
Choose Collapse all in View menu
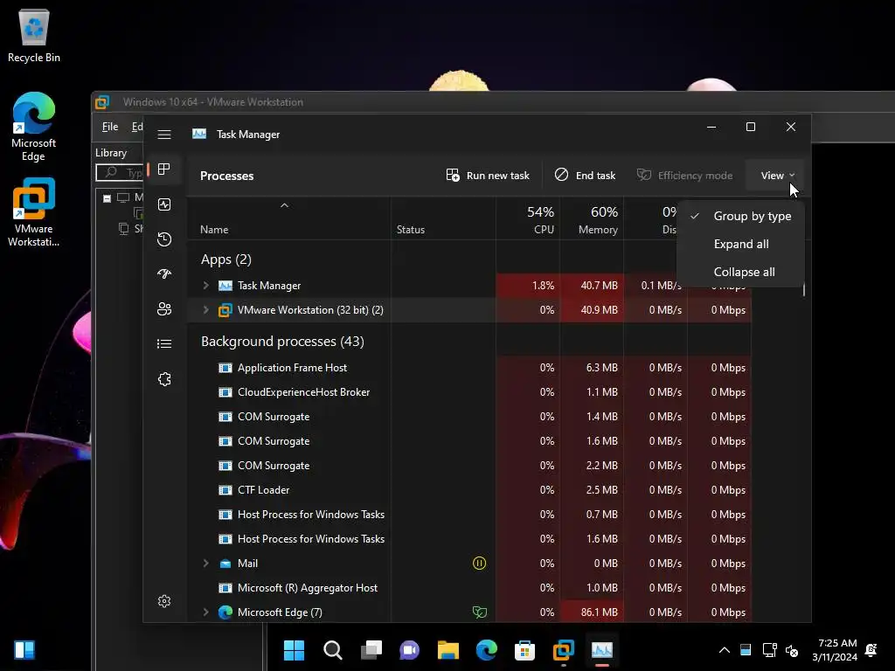tap(741, 273)
